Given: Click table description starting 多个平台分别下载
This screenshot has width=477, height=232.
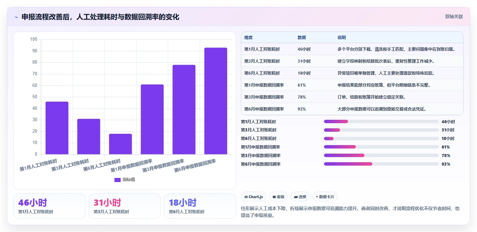Looking at the screenshot, I should click(397, 49).
